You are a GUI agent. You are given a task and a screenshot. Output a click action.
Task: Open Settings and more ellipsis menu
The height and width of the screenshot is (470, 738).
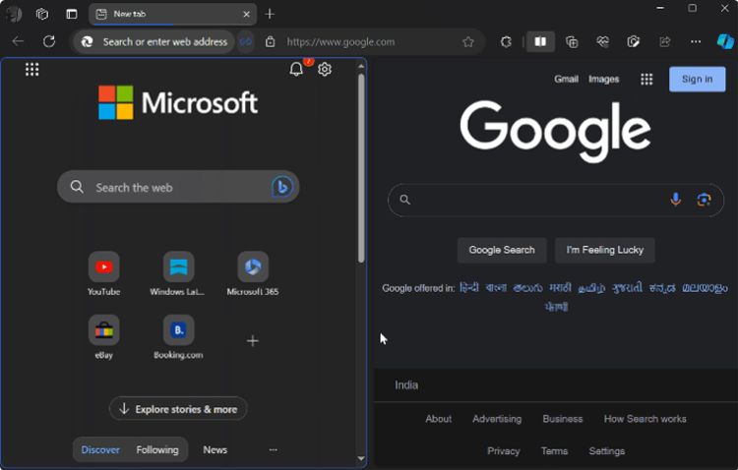pyautogui.click(x=696, y=42)
